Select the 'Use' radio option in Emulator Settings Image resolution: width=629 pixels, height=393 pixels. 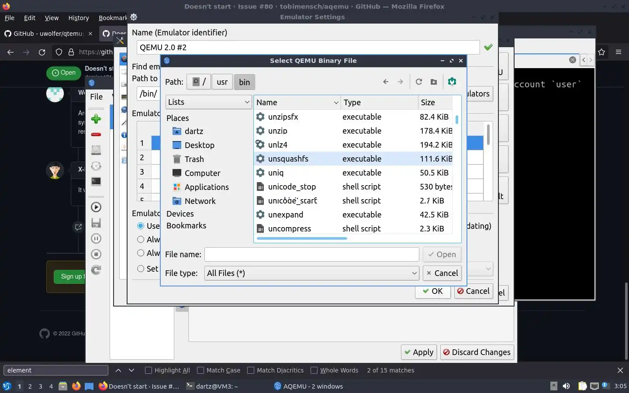141,226
